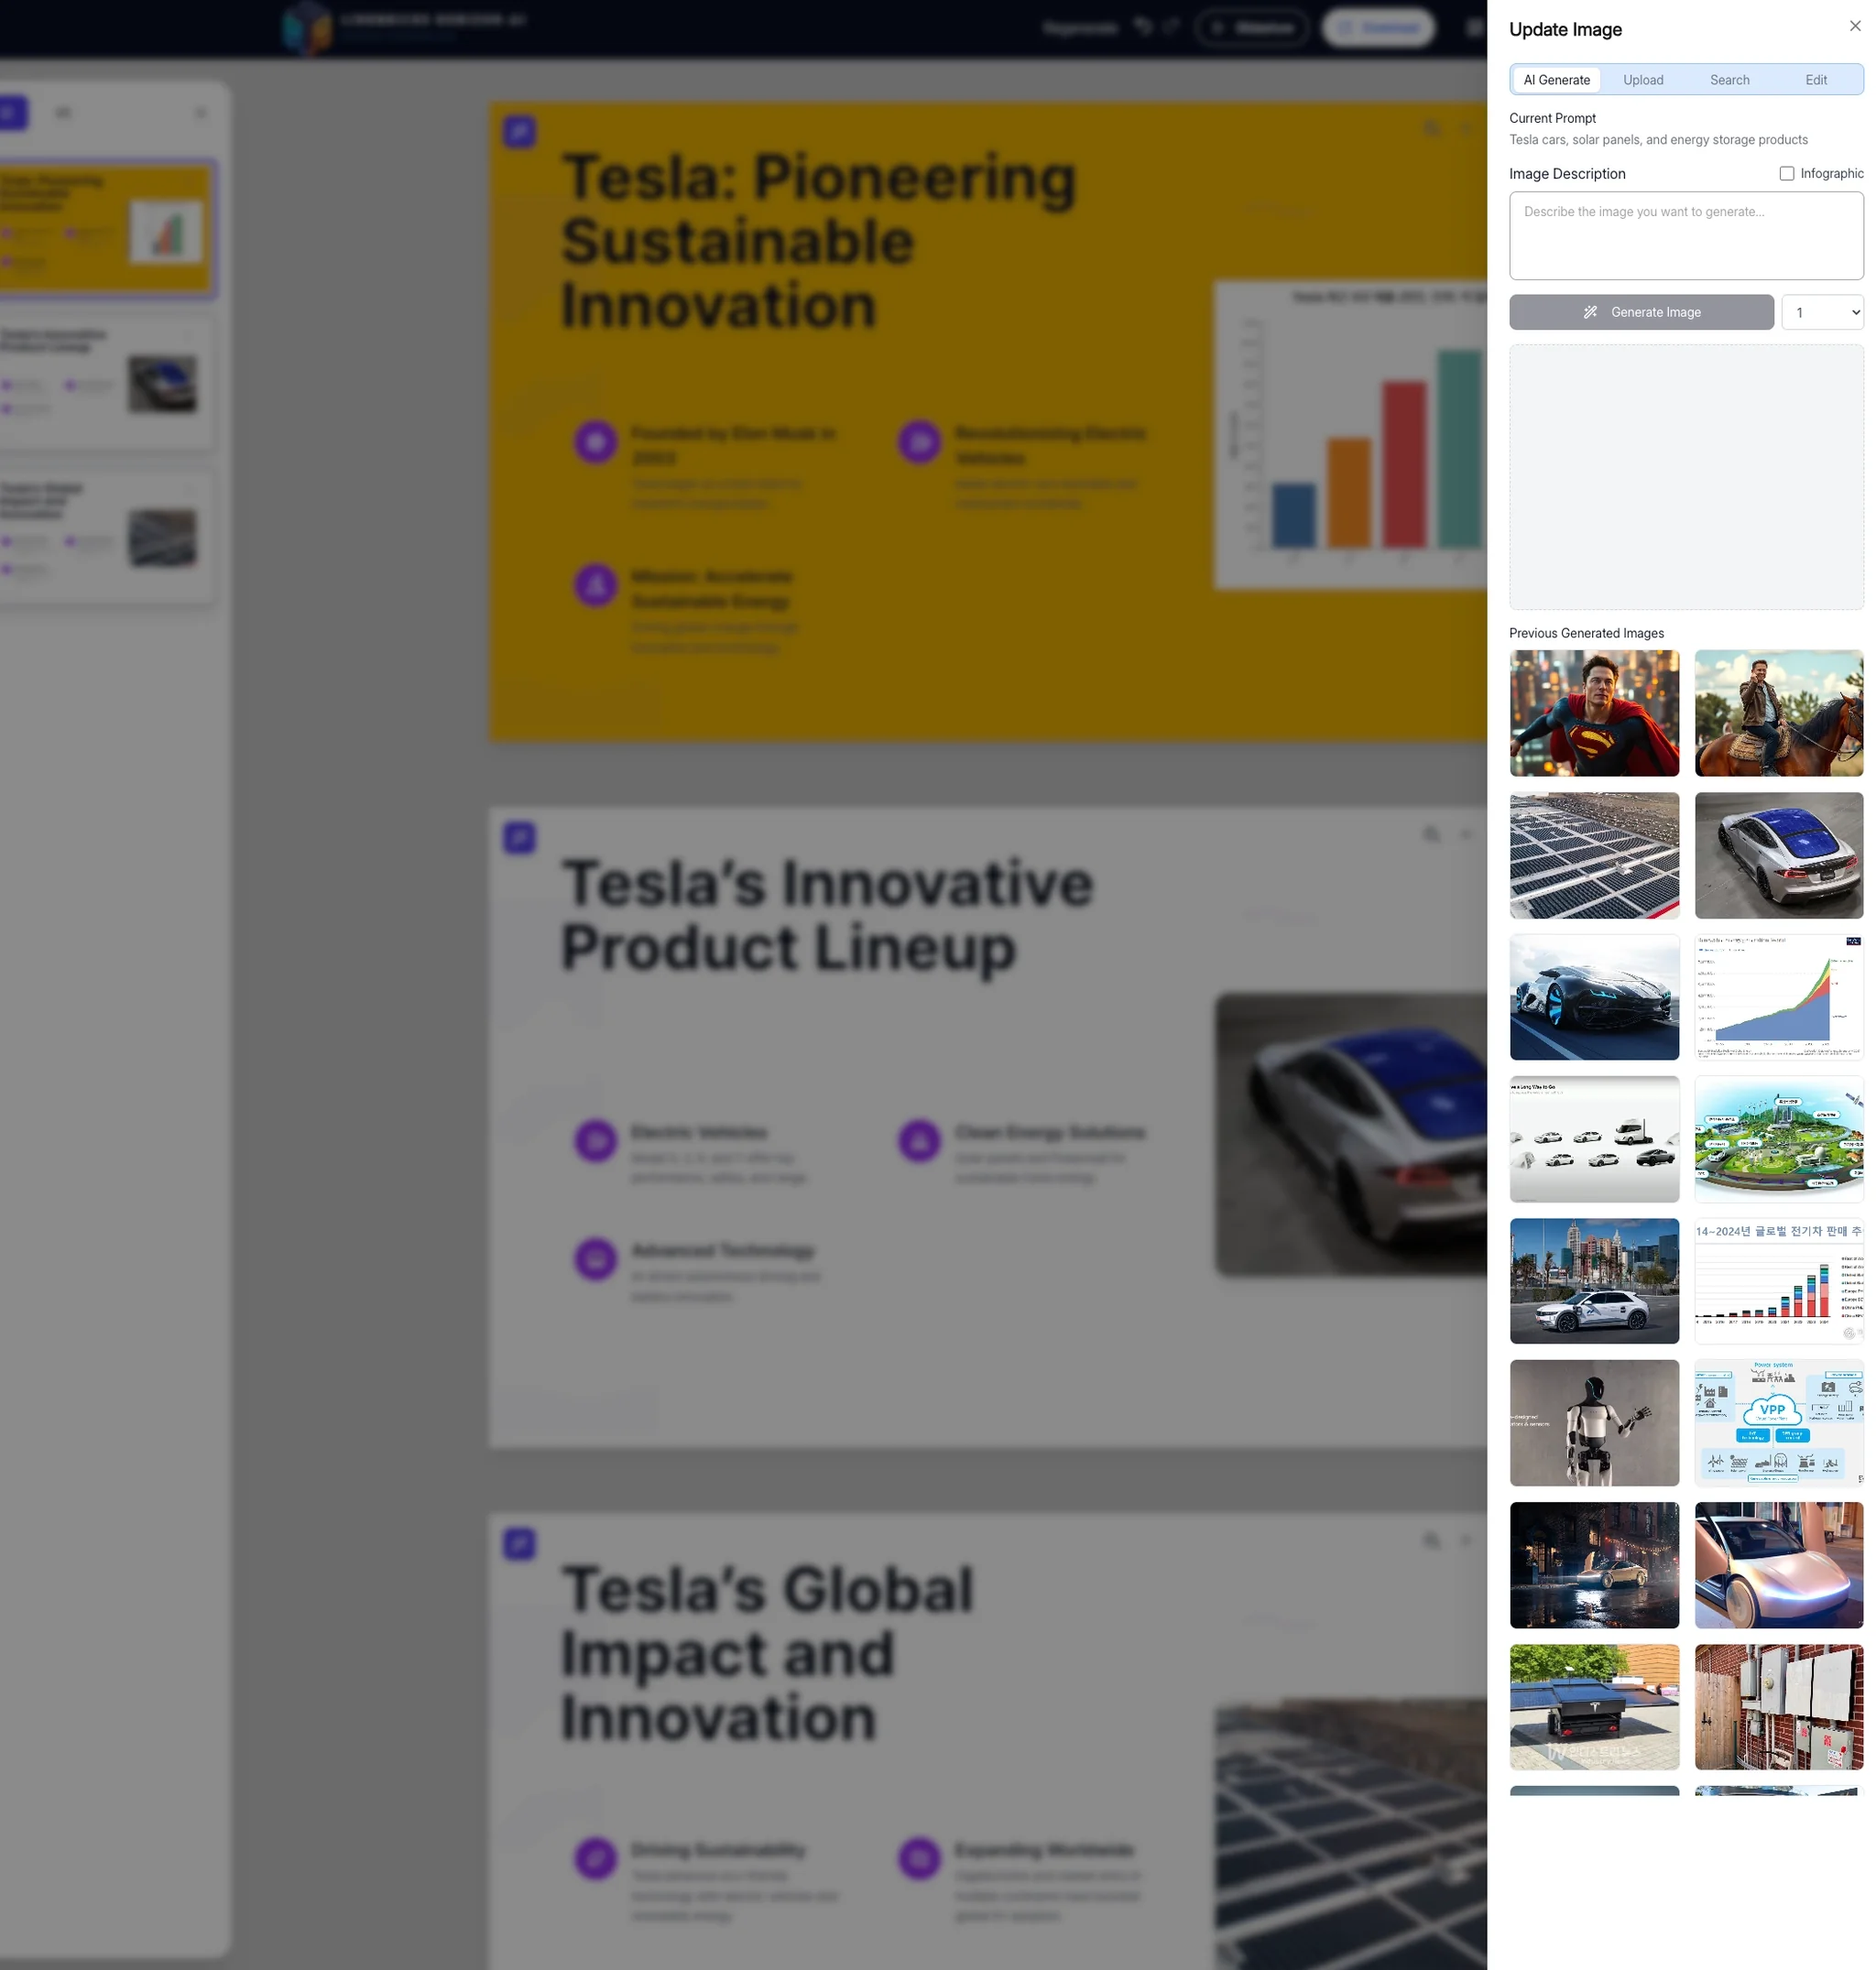Image resolution: width=1876 pixels, height=1970 pixels.
Task: Click the purple edit icon on first slide
Action: point(519,131)
